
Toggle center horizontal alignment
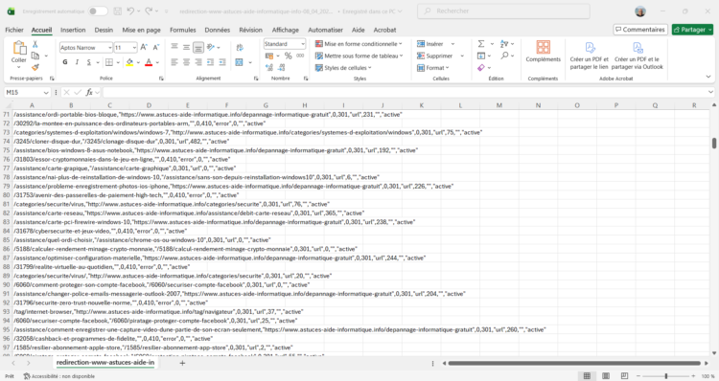coord(186,62)
